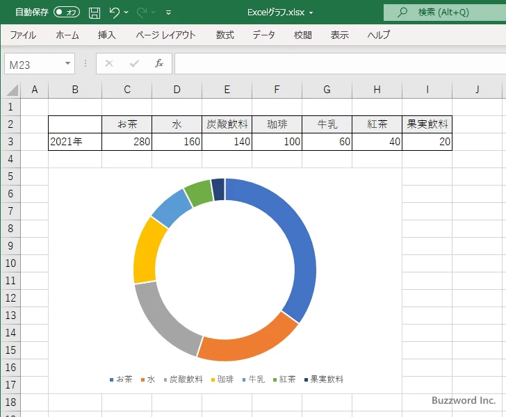Viewport: 506px width, 417px height.
Task: Click cell containing 炭酸飲料 in table
Action: [227, 124]
